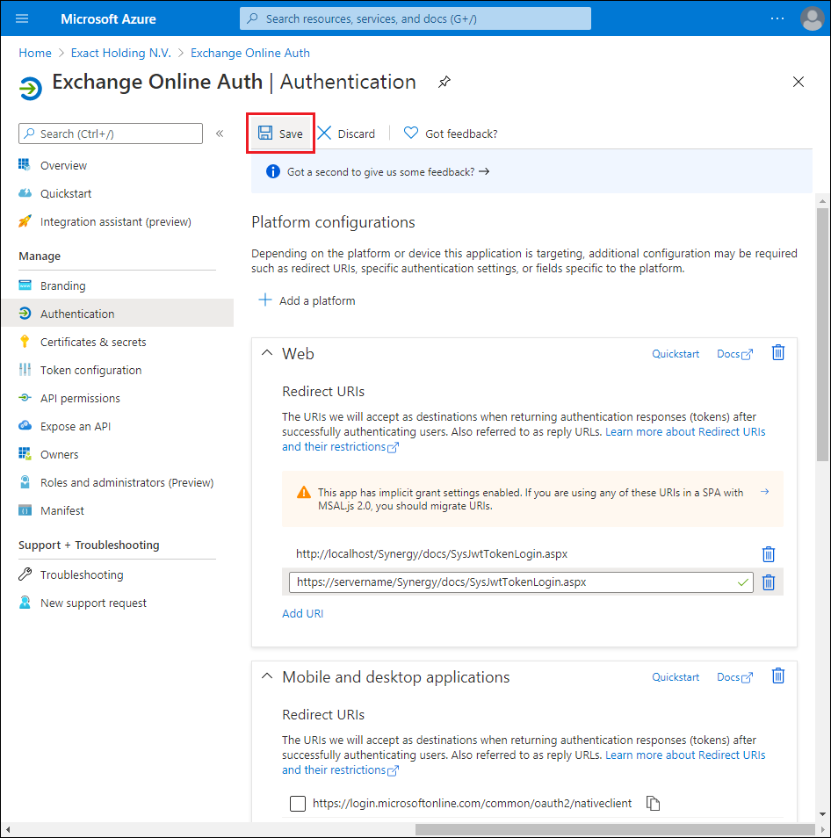This screenshot has height=838, width=831.
Task: Copy the nativeclient redirect URI
Action: [x=653, y=803]
